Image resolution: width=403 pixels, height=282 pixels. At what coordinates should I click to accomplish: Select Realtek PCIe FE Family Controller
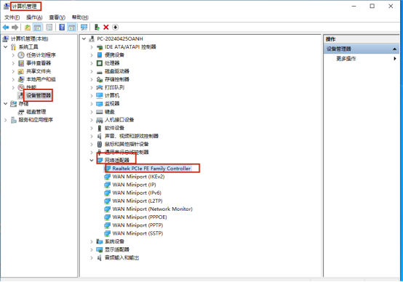pos(151,169)
